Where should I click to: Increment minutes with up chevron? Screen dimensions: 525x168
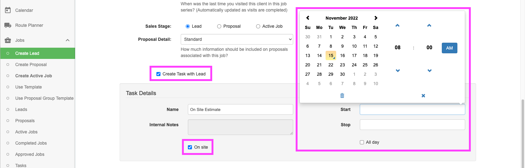pos(429,26)
